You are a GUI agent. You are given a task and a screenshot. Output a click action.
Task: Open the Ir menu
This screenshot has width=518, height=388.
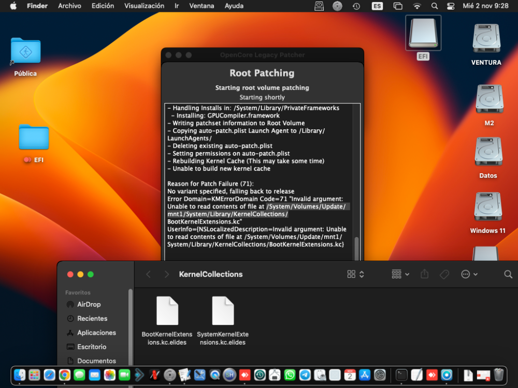tap(177, 6)
